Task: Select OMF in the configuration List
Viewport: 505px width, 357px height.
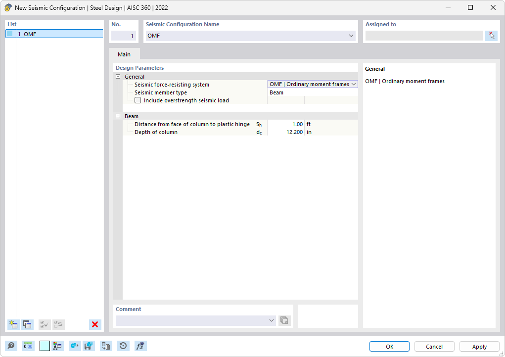Action: (30, 34)
